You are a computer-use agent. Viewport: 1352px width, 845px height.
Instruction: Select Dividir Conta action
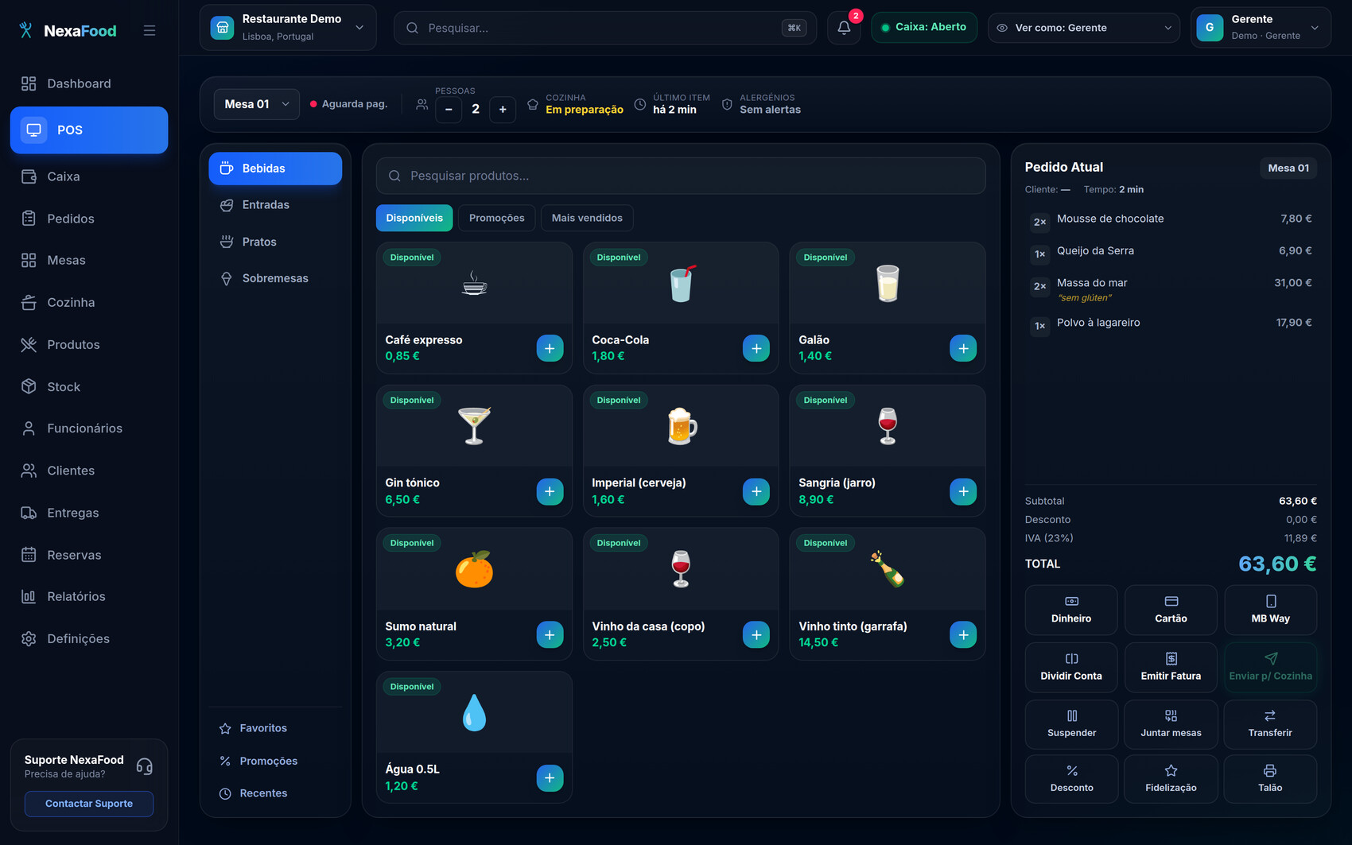click(x=1071, y=667)
